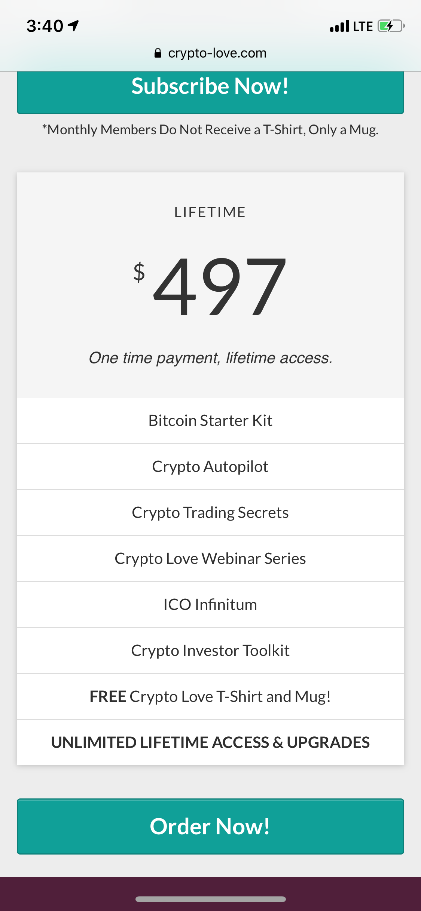
Task: Select the ICO Infinitum row
Action: [x=210, y=605]
